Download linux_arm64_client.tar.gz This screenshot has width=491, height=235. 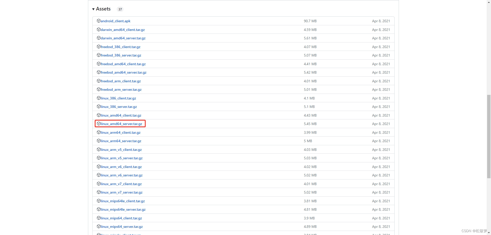pyautogui.click(x=121, y=132)
